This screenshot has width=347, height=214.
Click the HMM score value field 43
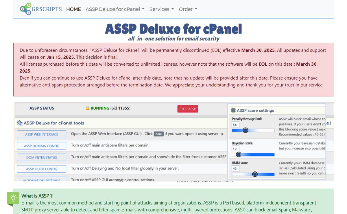[x=235, y=169]
